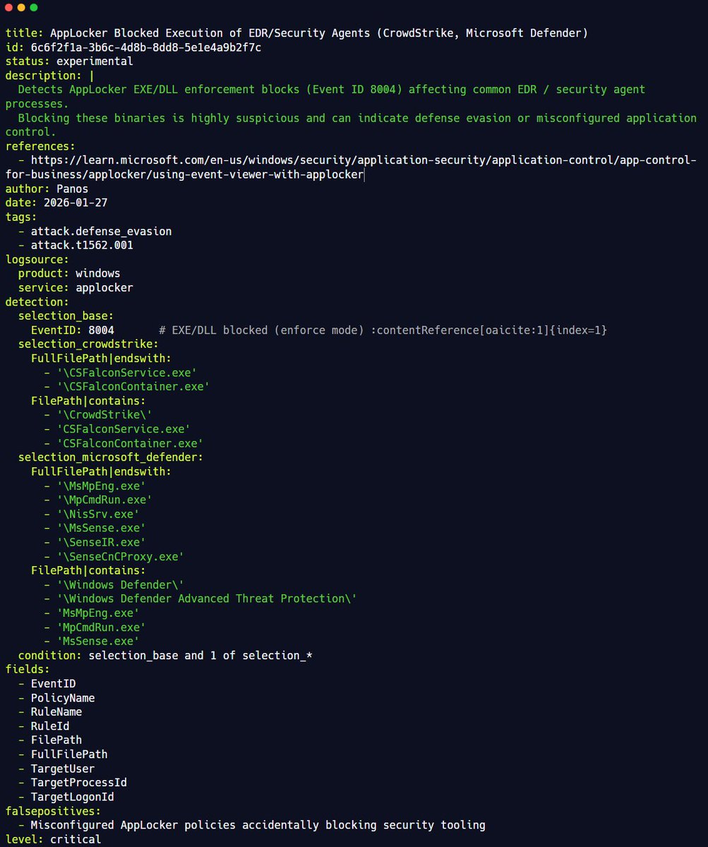Click the 'Windows Defender Advanced Threat Protection' entry
The height and width of the screenshot is (847, 708).
tap(207, 598)
